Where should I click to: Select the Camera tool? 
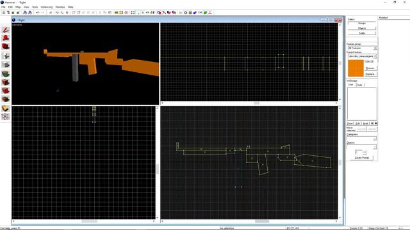click(6, 47)
